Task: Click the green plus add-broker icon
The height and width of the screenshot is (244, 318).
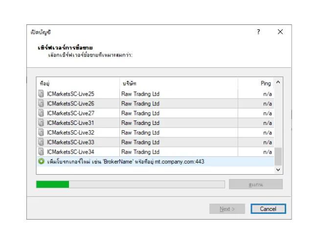Action: pos(41,161)
